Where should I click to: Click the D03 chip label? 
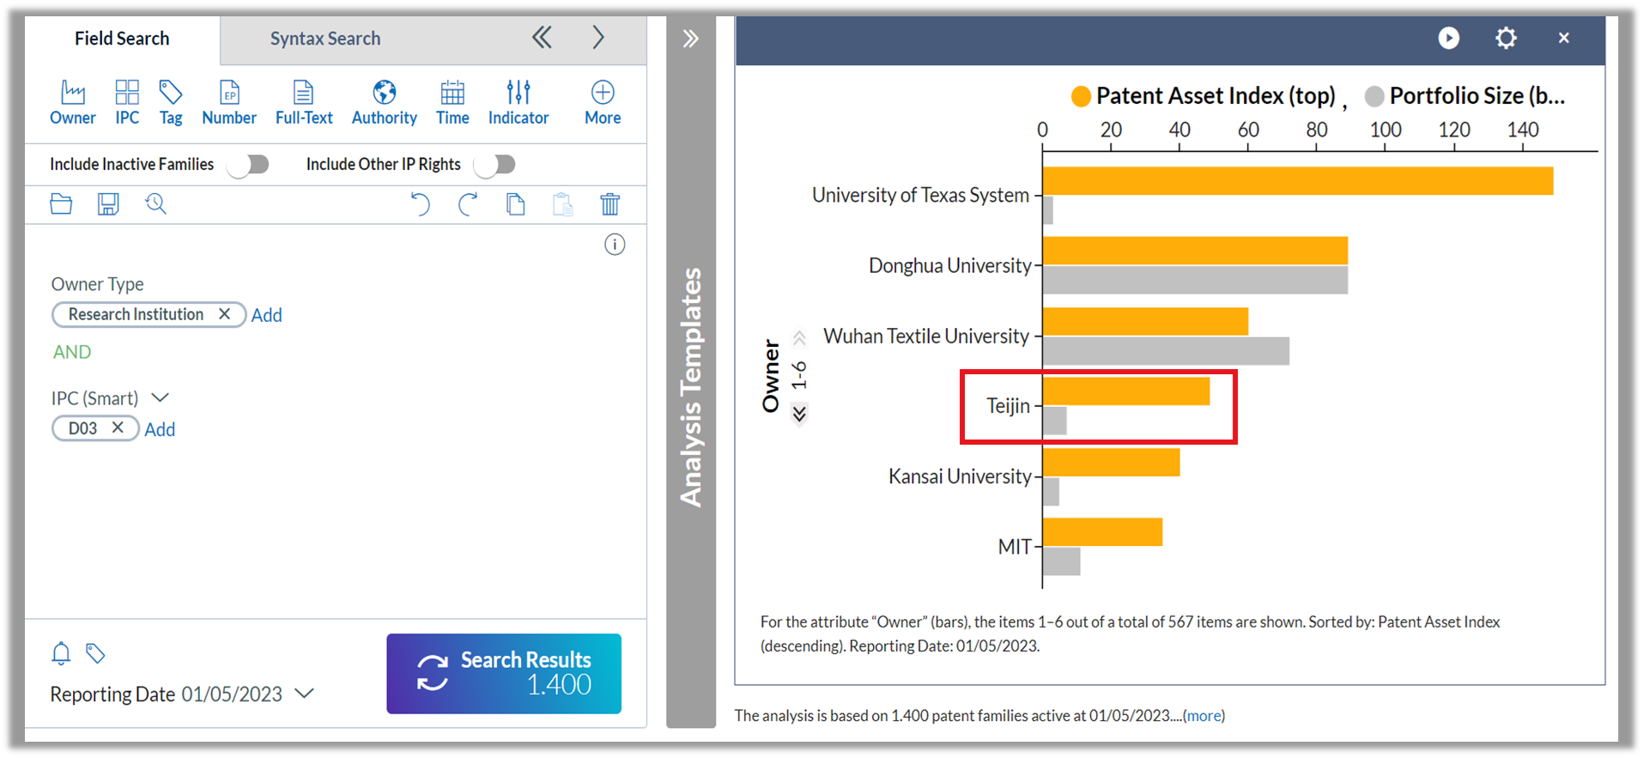coord(82,428)
